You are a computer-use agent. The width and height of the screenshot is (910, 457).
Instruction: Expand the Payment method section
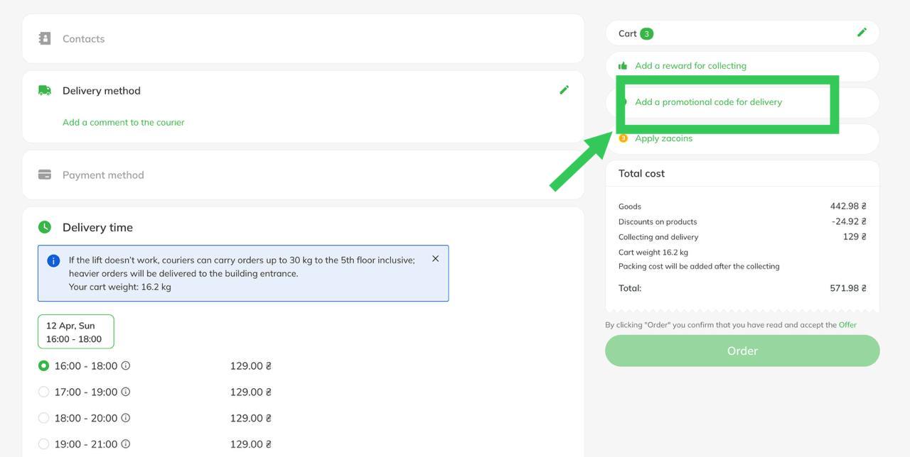[x=103, y=175]
